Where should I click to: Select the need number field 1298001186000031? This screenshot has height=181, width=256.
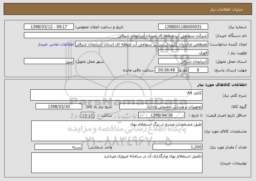[183, 27]
